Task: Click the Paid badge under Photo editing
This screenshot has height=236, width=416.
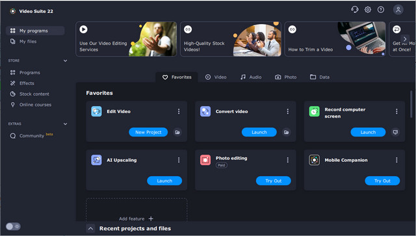Action: 222,165
